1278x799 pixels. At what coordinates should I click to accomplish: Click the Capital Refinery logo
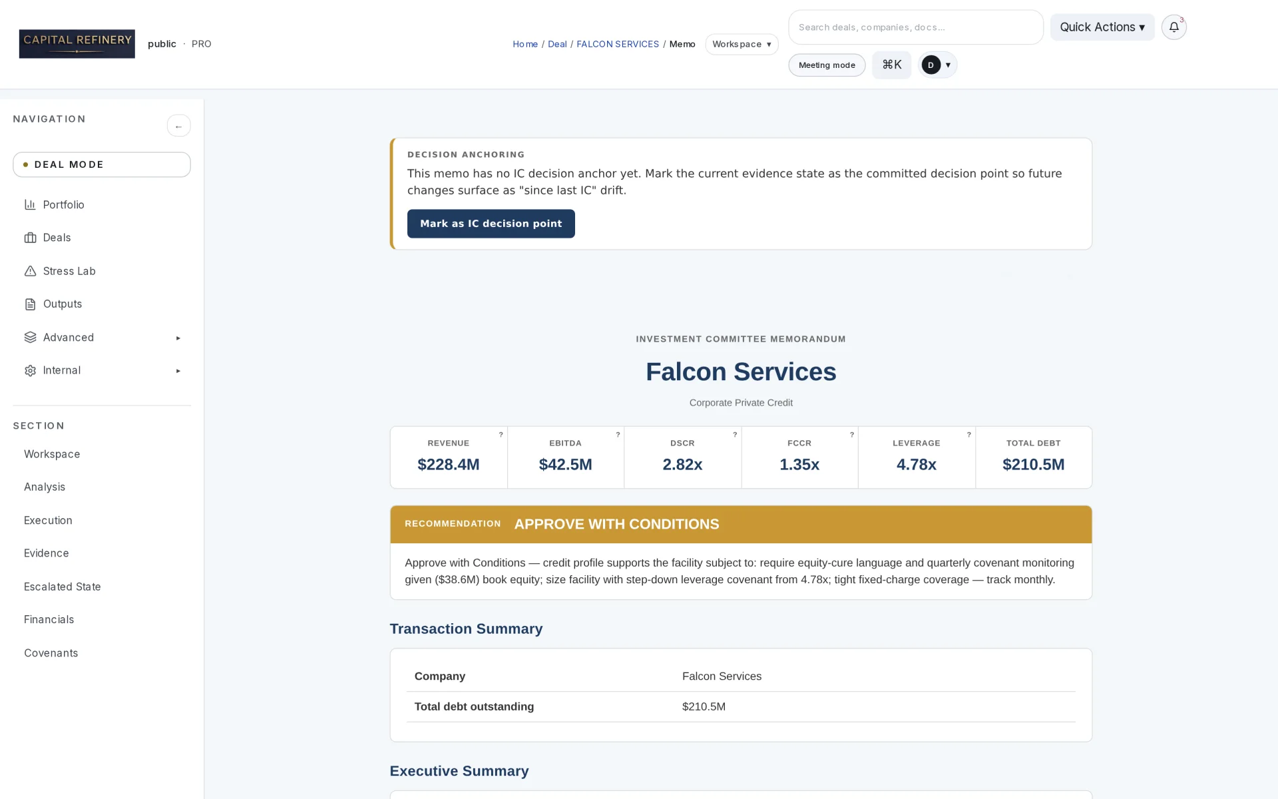point(77,44)
